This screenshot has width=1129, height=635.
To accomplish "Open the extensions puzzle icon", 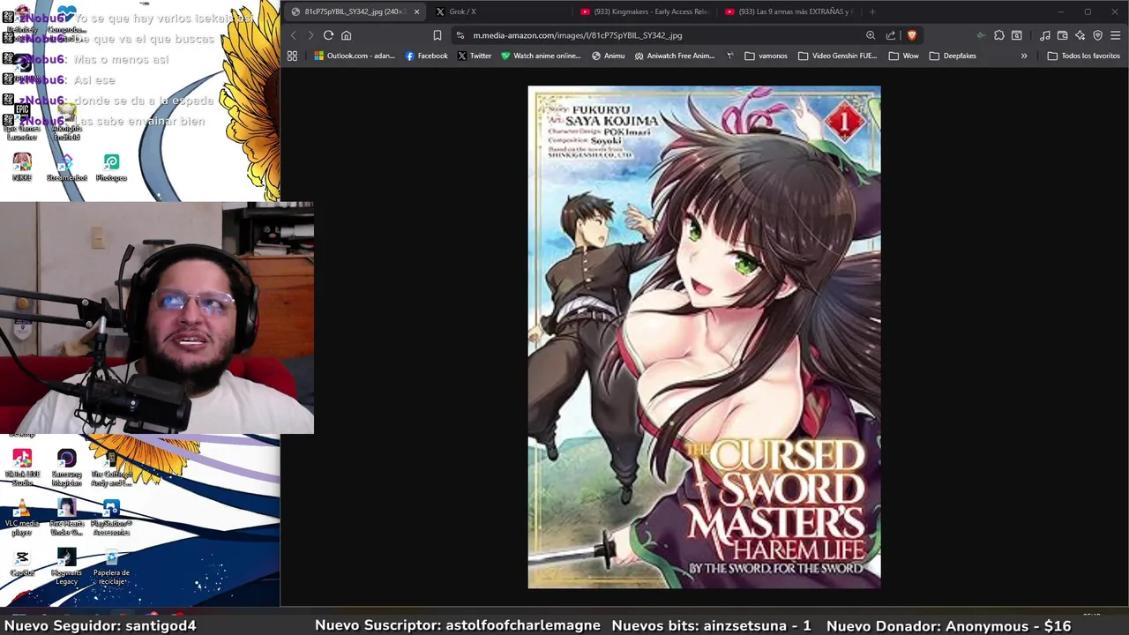I will tap(998, 35).
